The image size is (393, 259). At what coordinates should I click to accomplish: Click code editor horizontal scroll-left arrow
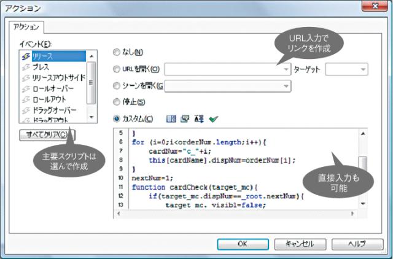tap(119, 214)
